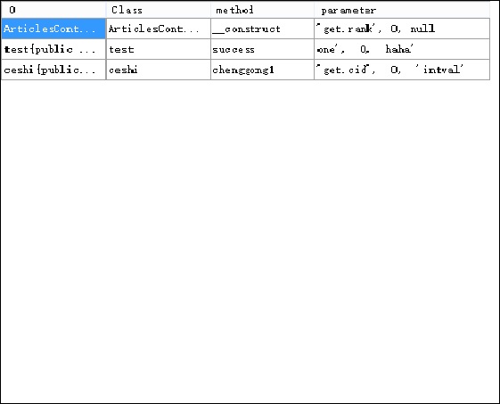Select the test{public ... row cell
The height and width of the screenshot is (404, 500).
pyautogui.click(x=53, y=49)
